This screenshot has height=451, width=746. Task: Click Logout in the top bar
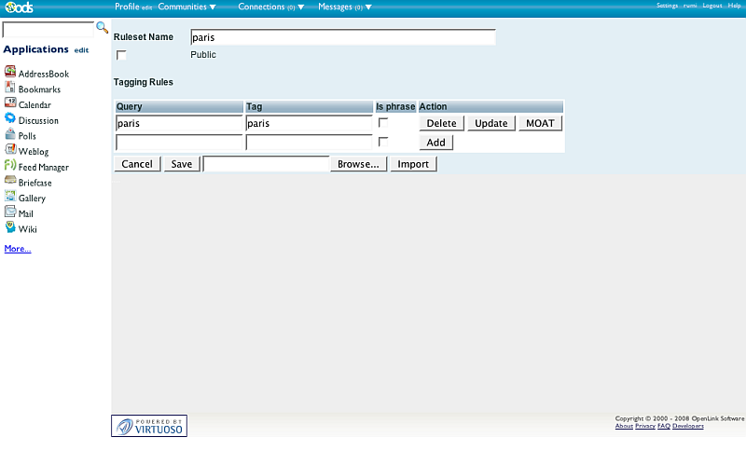(x=712, y=6)
